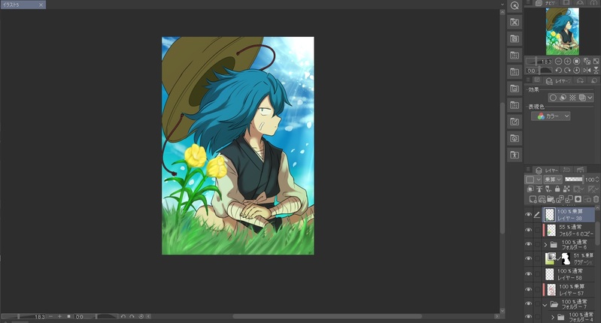Tick the checkbox beside フォルダー 6
This screenshot has height=323, width=601.
pos(537,244)
